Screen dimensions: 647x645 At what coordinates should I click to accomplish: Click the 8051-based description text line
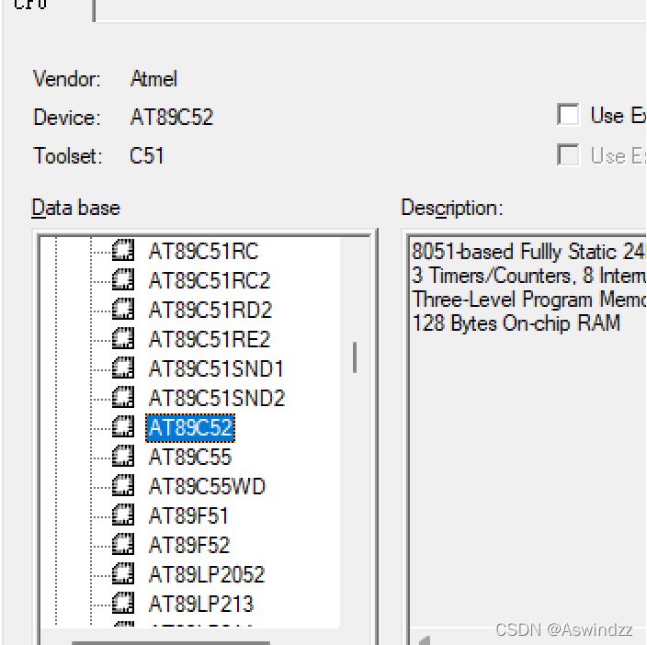[x=528, y=251]
